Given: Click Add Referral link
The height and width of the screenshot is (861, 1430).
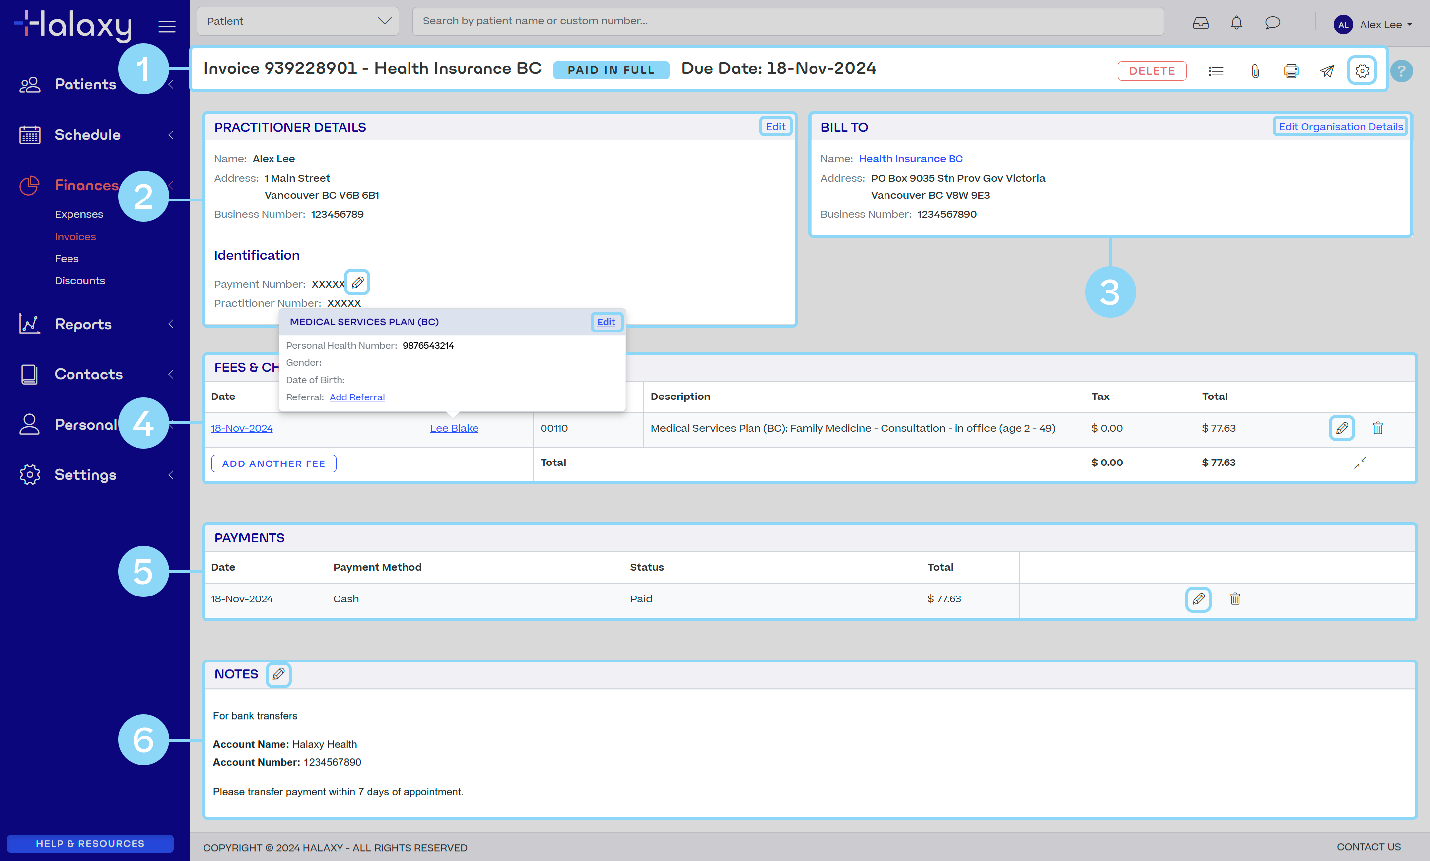Looking at the screenshot, I should [357, 397].
